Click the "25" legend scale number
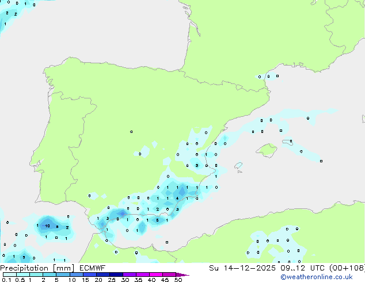The height and width of the screenshot is (282, 365). coord(112,280)
